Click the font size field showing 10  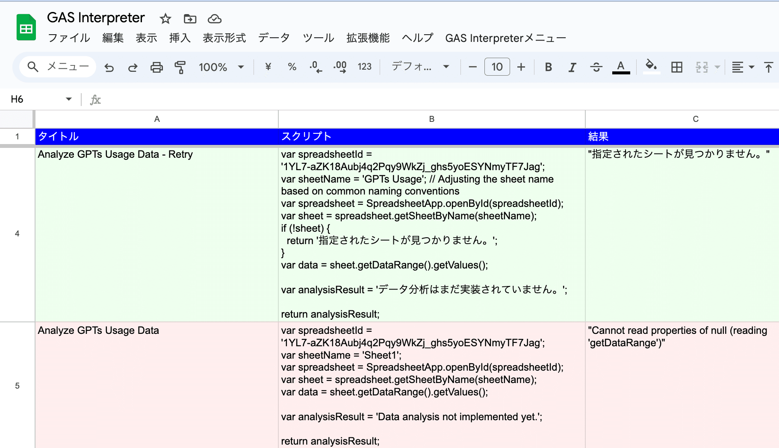[x=497, y=67]
